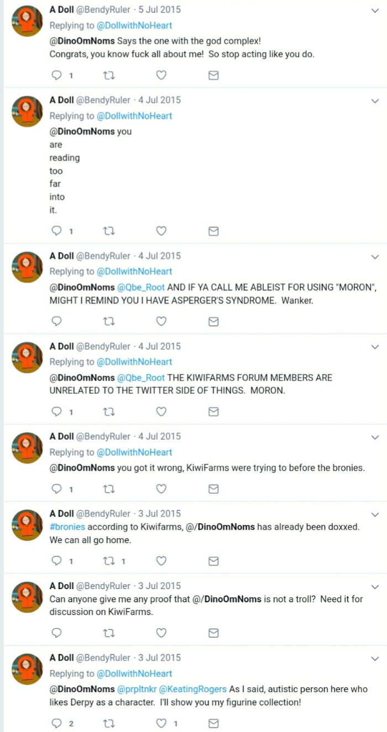Open the @DollwithNoHeart link in the 5 Jul tweet
Viewport: 387px width, 732px height.
[134, 25]
